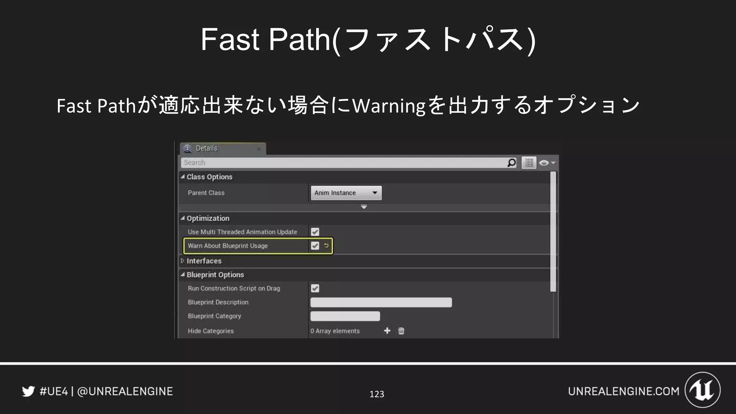
Task: Click the Warn About Blueprint Usage label
Action: click(x=228, y=246)
